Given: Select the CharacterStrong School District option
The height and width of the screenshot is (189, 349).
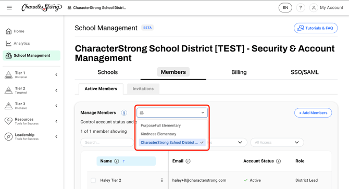Looking at the screenshot, I should (172, 143).
